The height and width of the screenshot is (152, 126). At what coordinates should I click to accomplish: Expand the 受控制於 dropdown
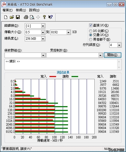coord(100,55)
